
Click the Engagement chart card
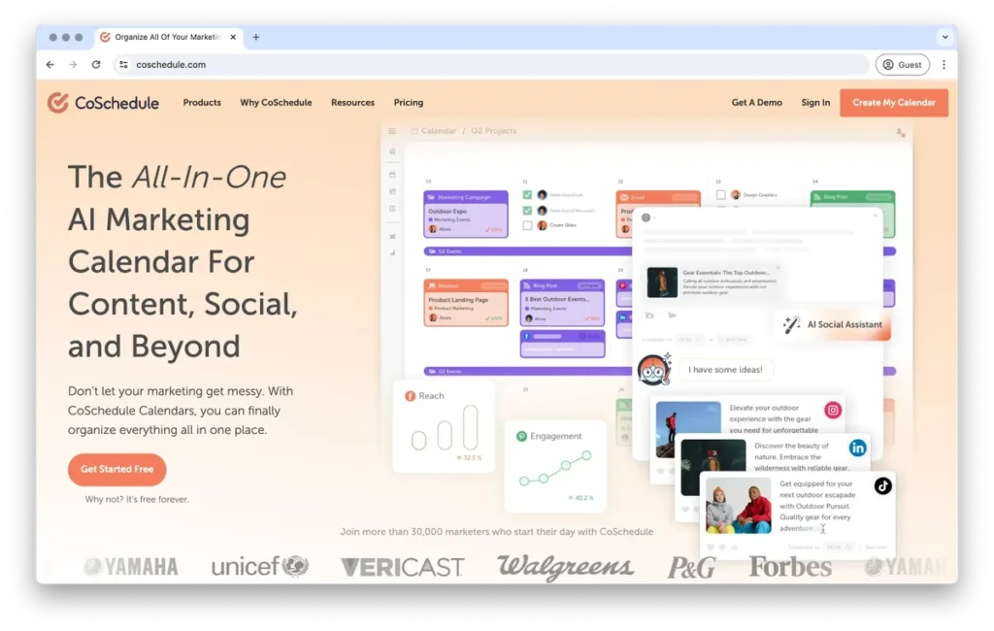[x=555, y=466]
